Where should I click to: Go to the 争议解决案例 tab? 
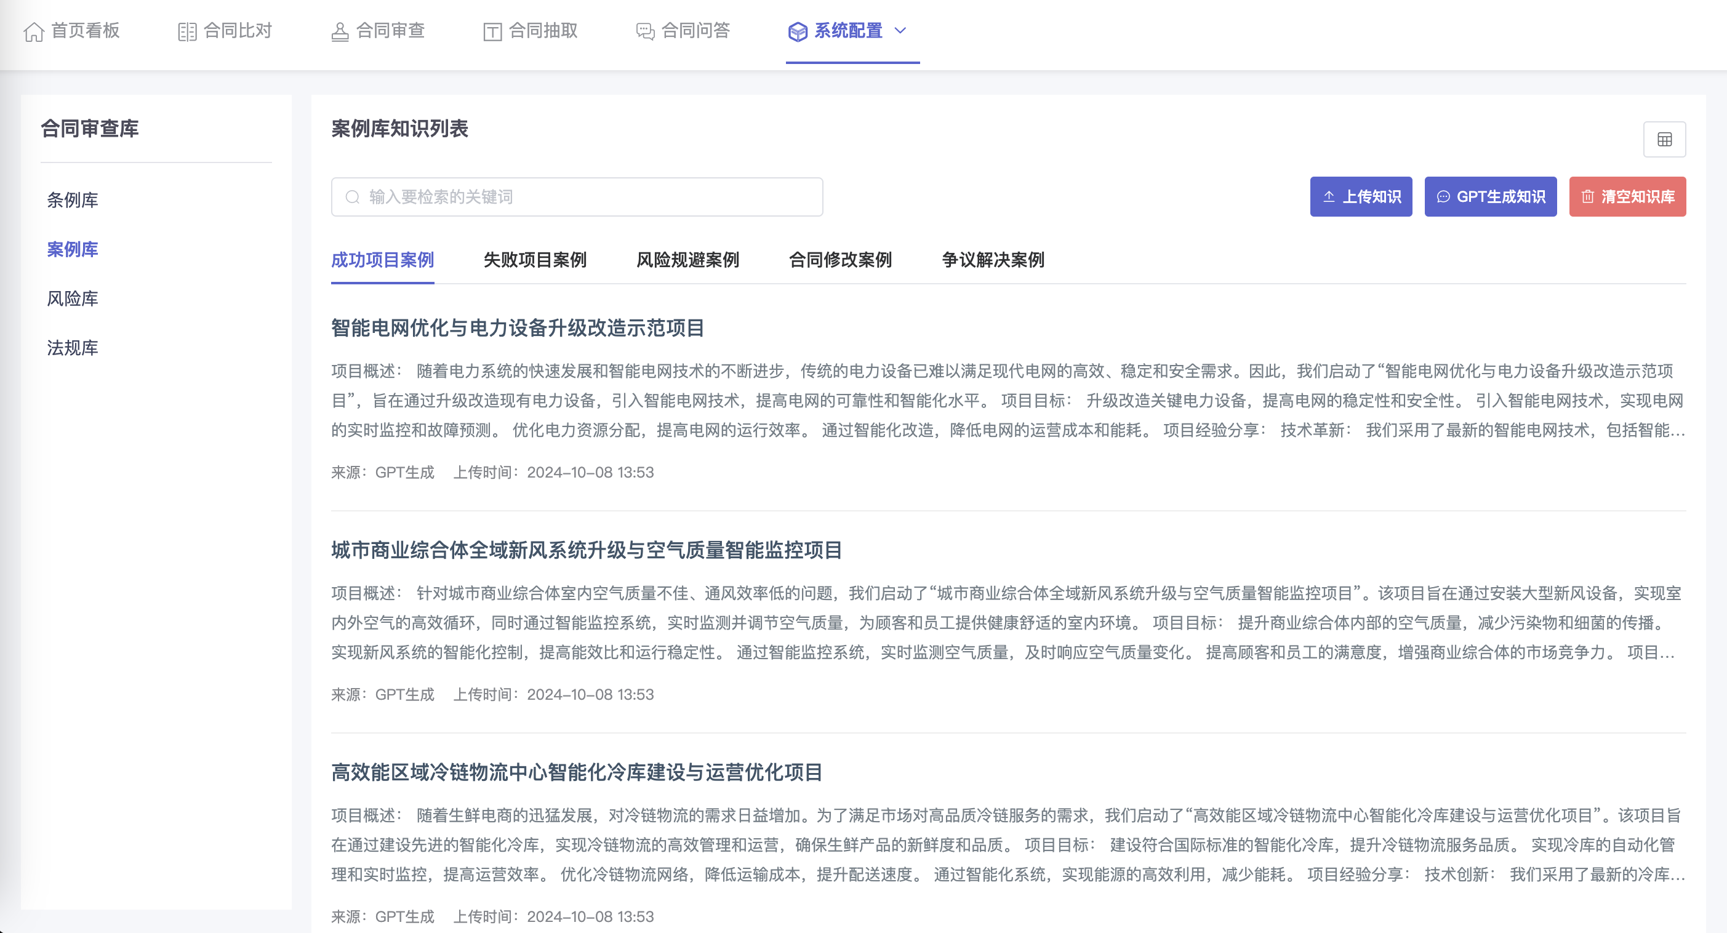[x=992, y=260]
